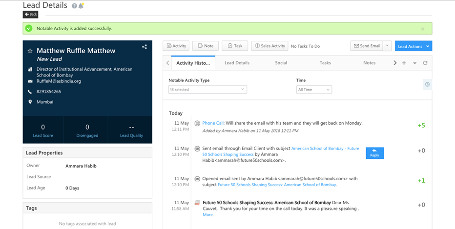Click the Back button
The height and width of the screenshot is (229, 455).
pyautogui.click(x=30, y=15)
